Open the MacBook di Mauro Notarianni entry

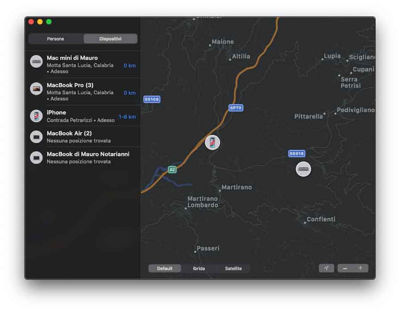pos(84,158)
